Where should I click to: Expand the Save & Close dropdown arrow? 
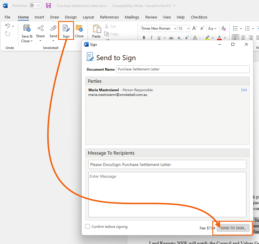pos(31,41)
